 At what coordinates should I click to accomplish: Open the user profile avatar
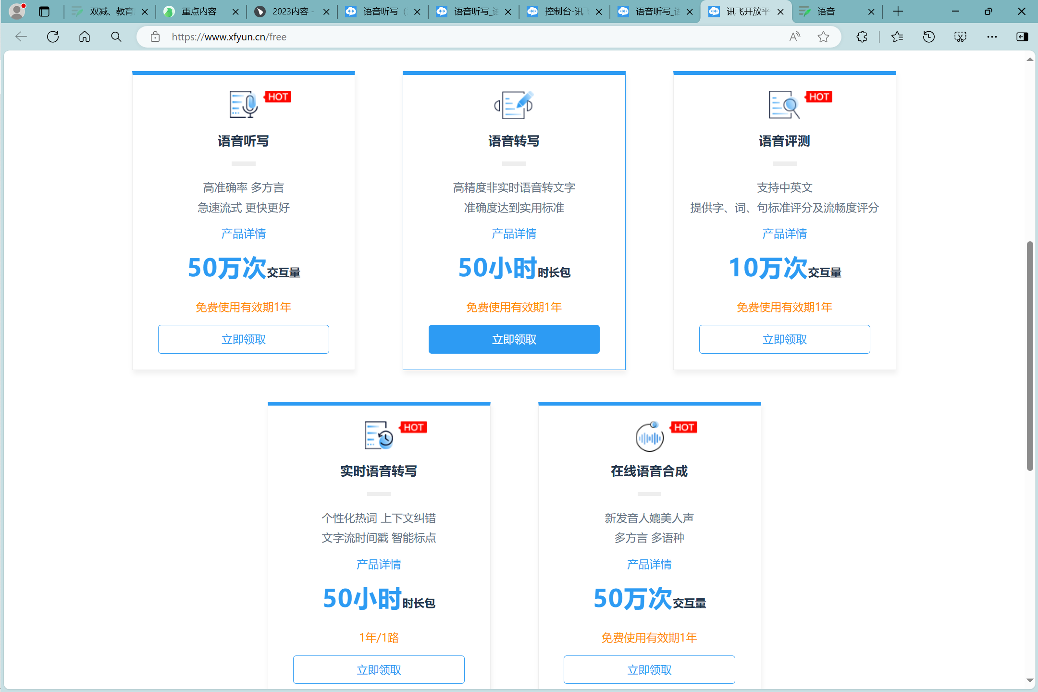click(x=17, y=11)
